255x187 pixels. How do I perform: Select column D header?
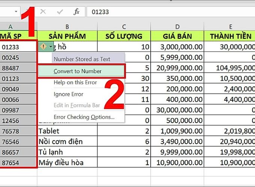click(x=177, y=27)
